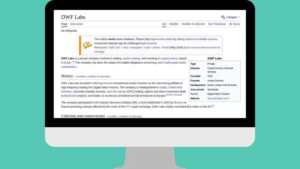
Task: Open the 'over-the-counter' link
Action: point(116,92)
